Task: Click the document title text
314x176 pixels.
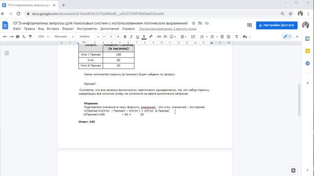Action: [x=100, y=23]
